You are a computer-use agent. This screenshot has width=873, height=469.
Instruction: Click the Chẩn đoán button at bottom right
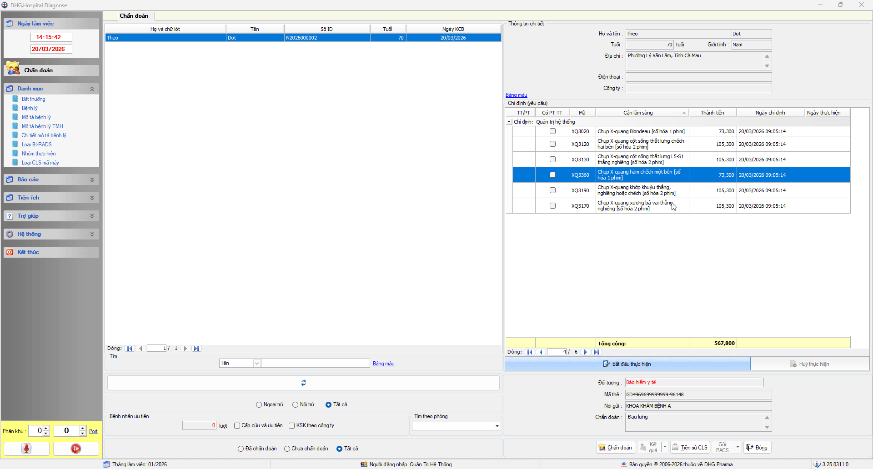pyautogui.click(x=616, y=448)
